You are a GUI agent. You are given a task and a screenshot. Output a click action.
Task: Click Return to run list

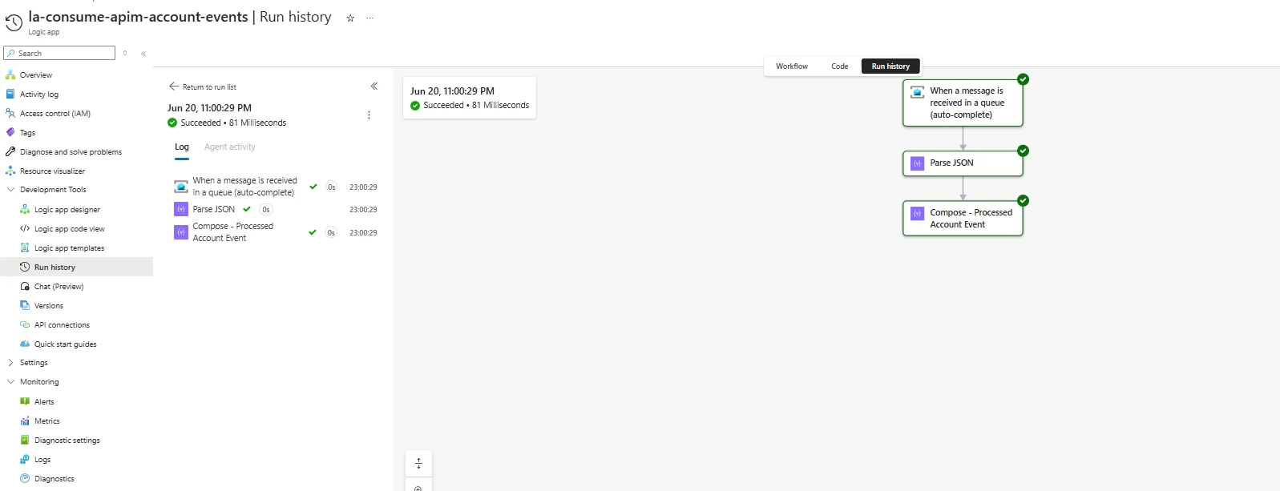[203, 87]
